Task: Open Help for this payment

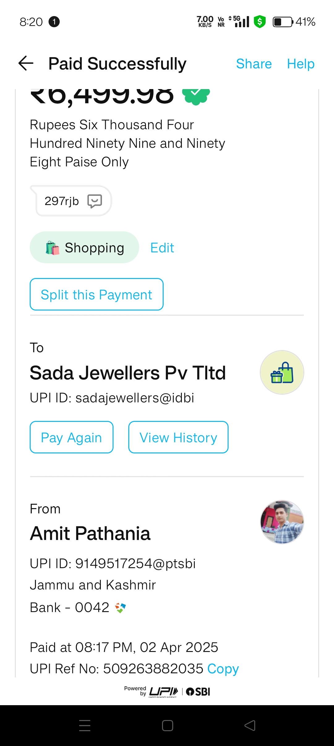Action: coord(301,64)
